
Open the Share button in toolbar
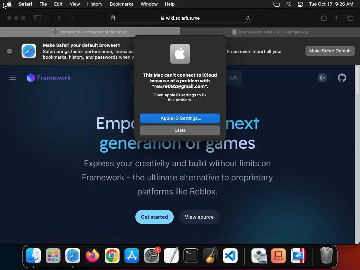click(324, 18)
